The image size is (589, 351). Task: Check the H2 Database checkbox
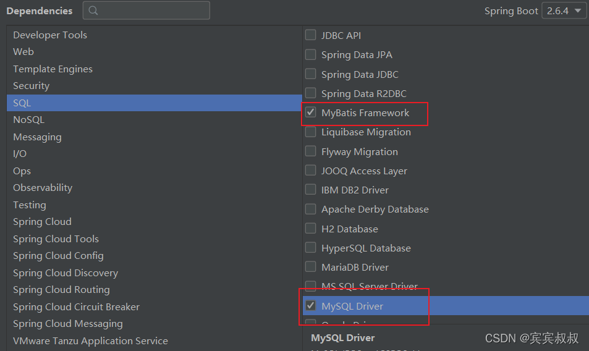tap(311, 229)
